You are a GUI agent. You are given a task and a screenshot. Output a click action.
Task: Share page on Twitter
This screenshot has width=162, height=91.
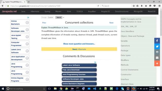(157, 46)
